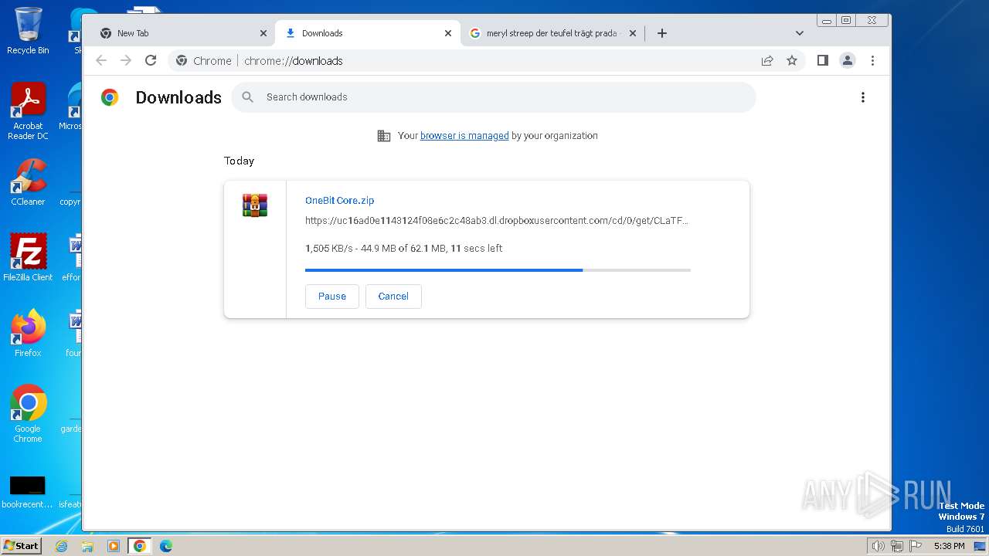Switch to the New Tab tab
989x556 pixels.
click(182, 33)
